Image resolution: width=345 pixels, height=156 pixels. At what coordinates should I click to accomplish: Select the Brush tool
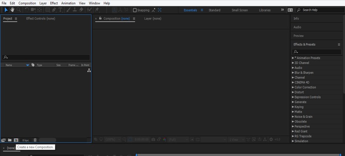[68, 10]
